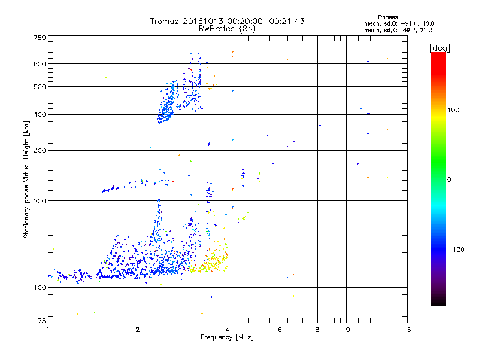The height and width of the screenshot is (359, 479).
Task: Click the colorbar '0' tick label
Action: 449,180
